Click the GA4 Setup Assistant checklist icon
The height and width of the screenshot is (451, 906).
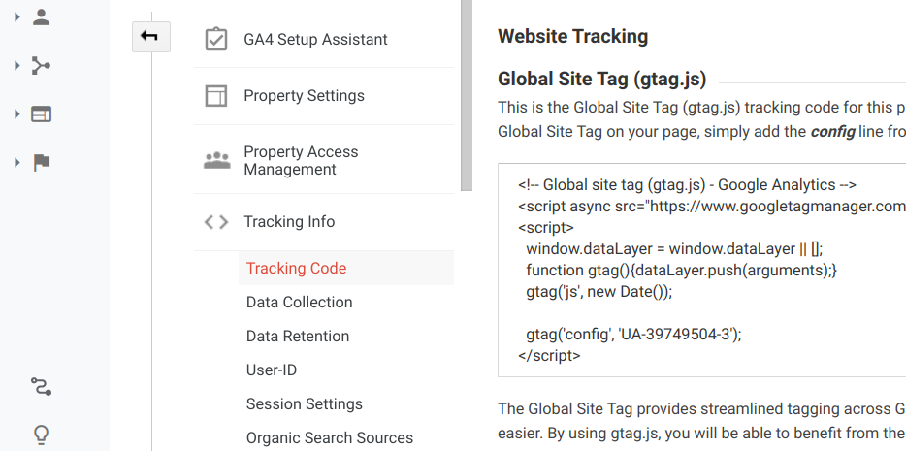(x=216, y=39)
